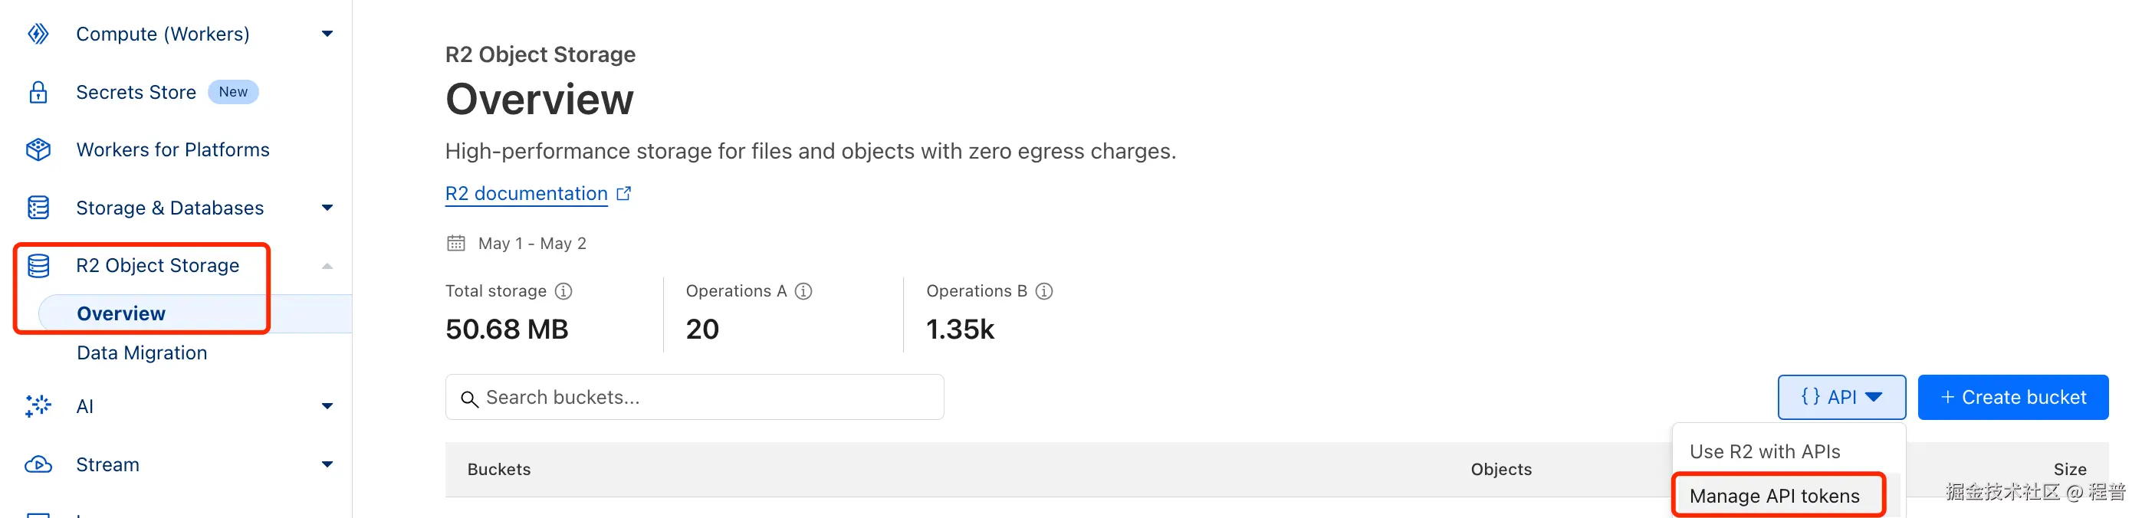Click the Storage & Databases icon
The height and width of the screenshot is (518, 2142).
tap(38, 208)
